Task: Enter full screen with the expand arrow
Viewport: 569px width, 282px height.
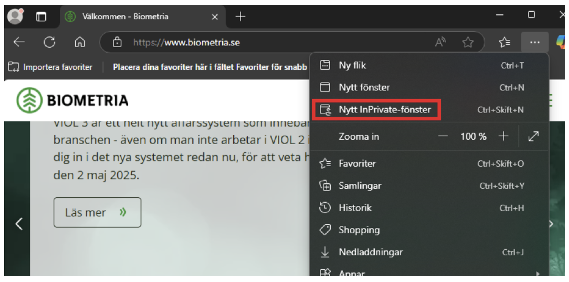Action: [533, 136]
